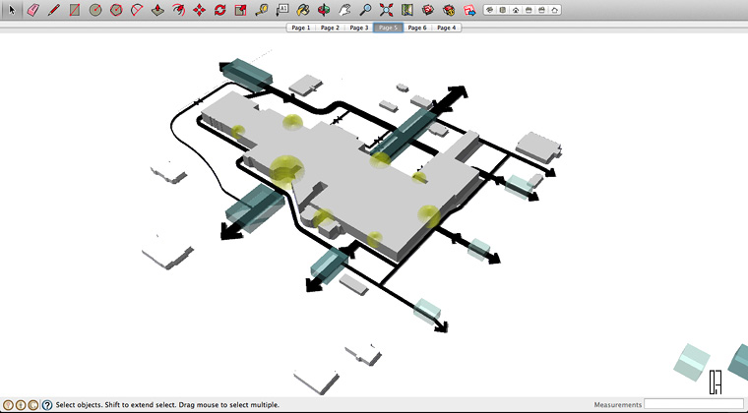Choose the Orbit camera tool

coord(324,10)
